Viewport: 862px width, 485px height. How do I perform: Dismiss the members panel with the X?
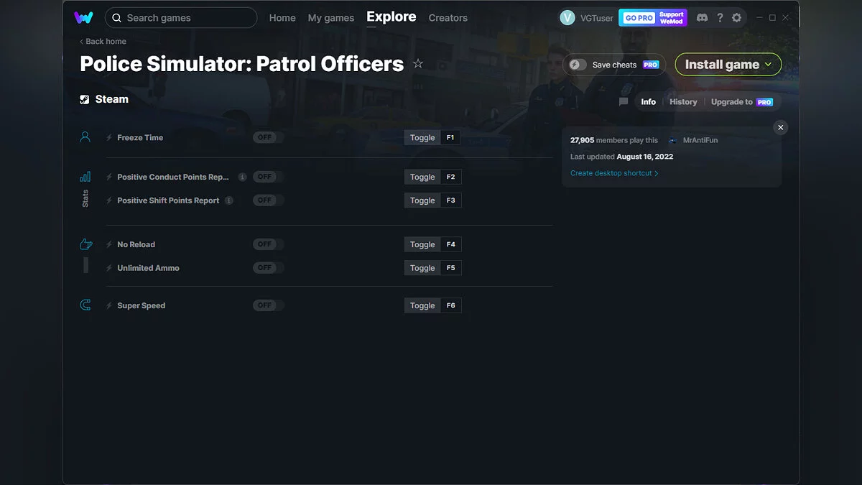pos(780,127)
